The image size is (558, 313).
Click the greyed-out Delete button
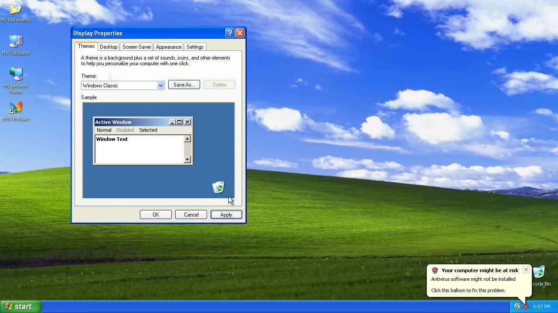click(219, 85)
